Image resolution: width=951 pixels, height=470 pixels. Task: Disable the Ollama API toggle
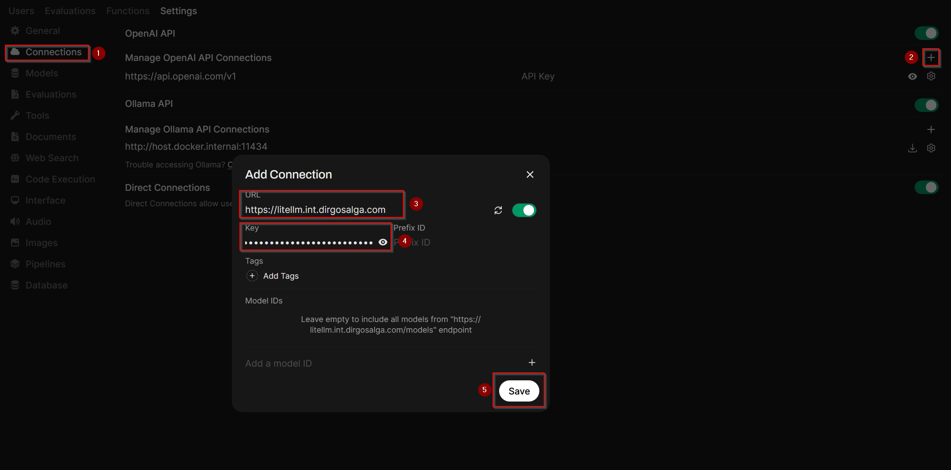[927, 105]
